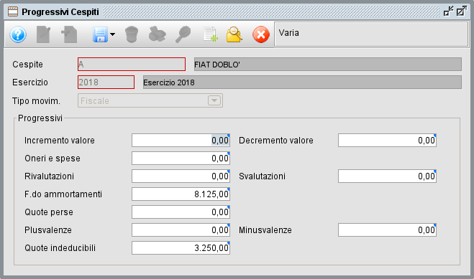Click the Quote perse field
Screen dimensions: 474x279
tap(181, 212)
